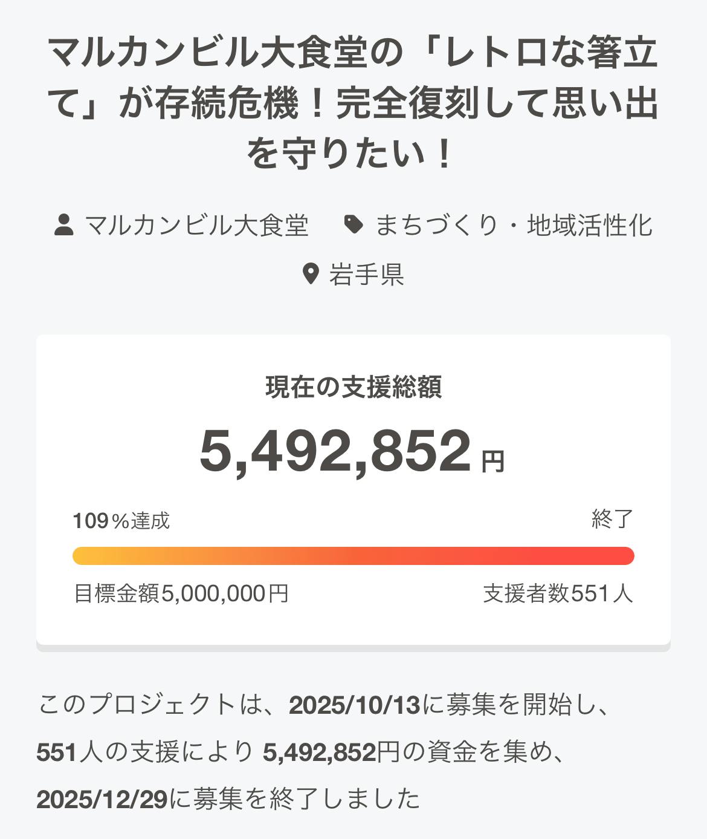Screen dimensions: 707x839
Task: Open the まちづくり・地域活性化 category link
Action: (514, 226)
